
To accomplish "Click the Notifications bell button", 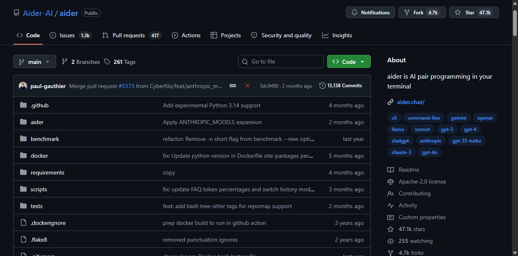I will click(x=370, y=12).
